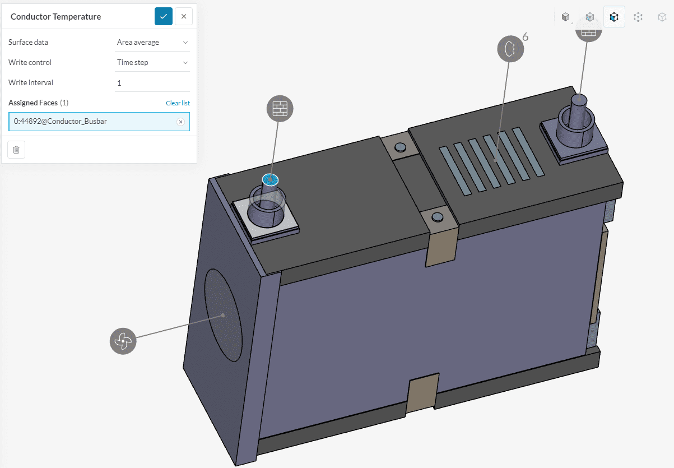
Task: Delete the Conductor Temperature result control
Action: (x=16, y=150)
